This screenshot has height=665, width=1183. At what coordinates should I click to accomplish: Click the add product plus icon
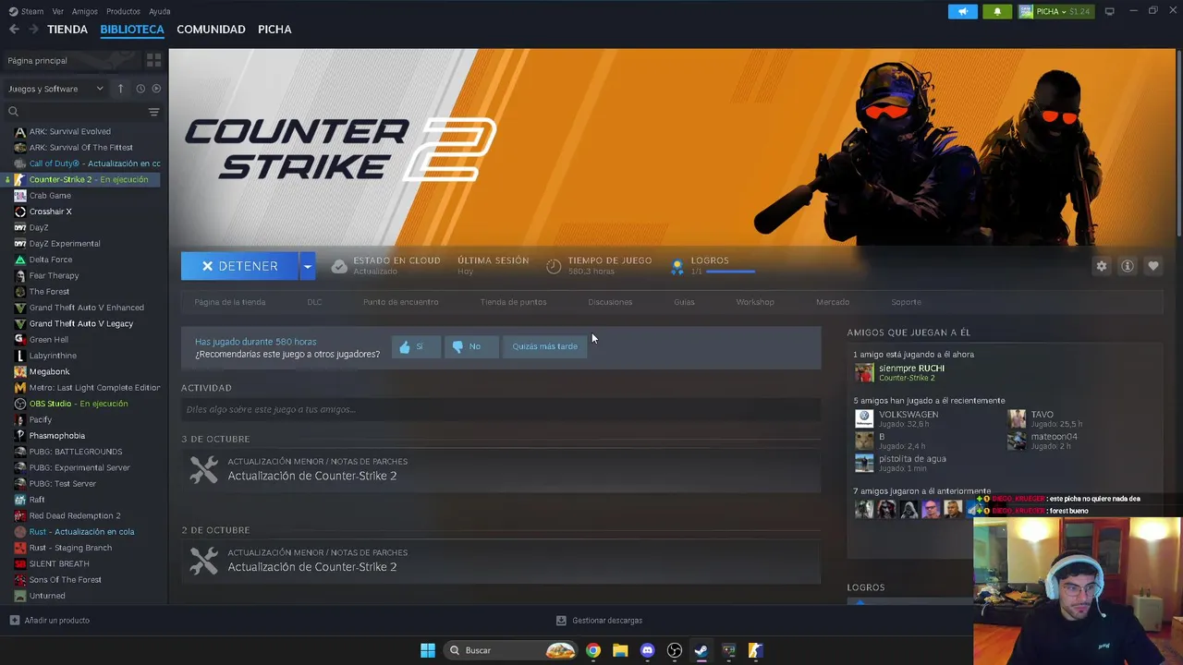(14, 620)
